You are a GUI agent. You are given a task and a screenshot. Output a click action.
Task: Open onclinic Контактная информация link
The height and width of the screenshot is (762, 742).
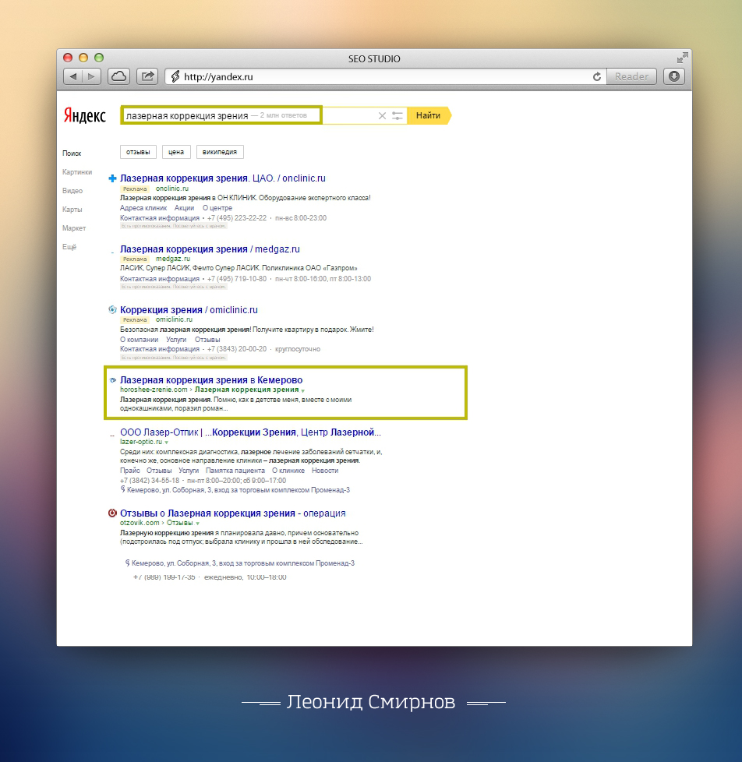(x=160, y=218)
